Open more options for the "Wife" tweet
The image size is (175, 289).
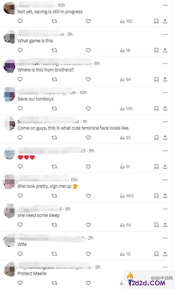(x=165, y=238)
